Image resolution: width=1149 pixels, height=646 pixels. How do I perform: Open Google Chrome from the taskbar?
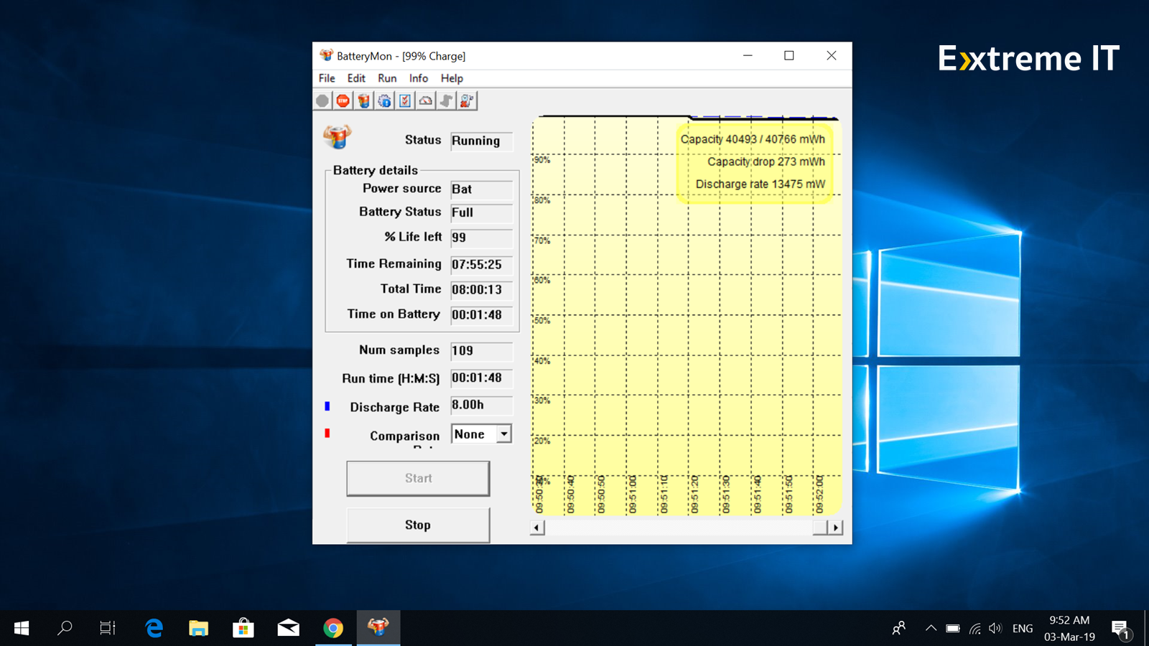[333, 628]
